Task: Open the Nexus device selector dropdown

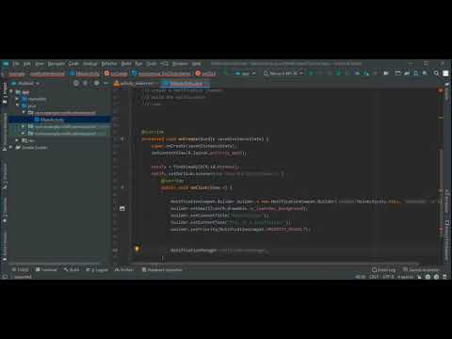Action: [283, 73]
